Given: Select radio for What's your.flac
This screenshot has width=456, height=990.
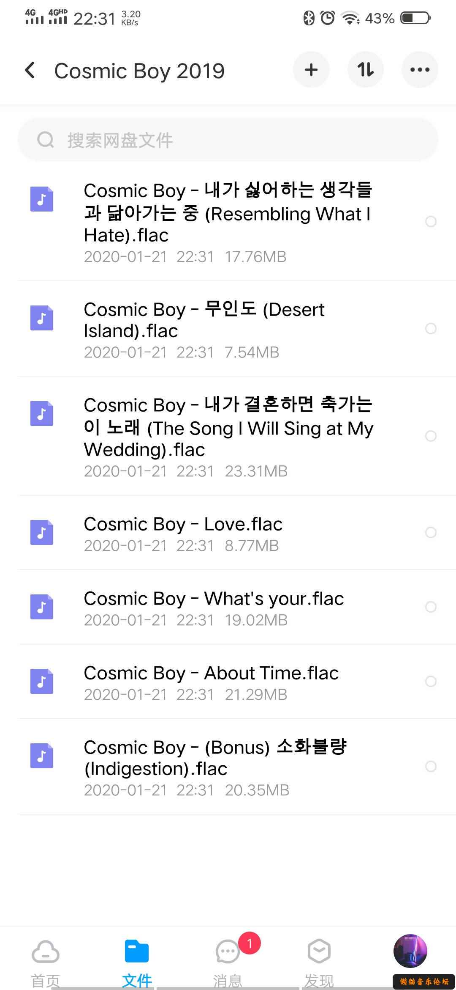Looking at the screenshot, I should (x=431, y=607).
